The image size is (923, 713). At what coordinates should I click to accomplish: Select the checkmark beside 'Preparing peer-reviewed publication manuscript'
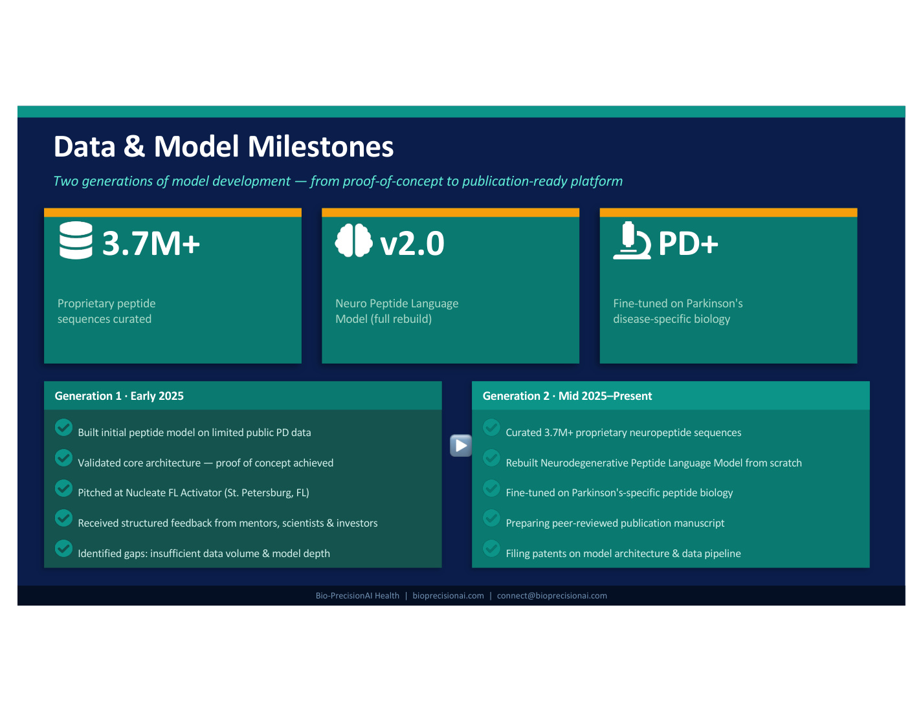click(491, 518)
